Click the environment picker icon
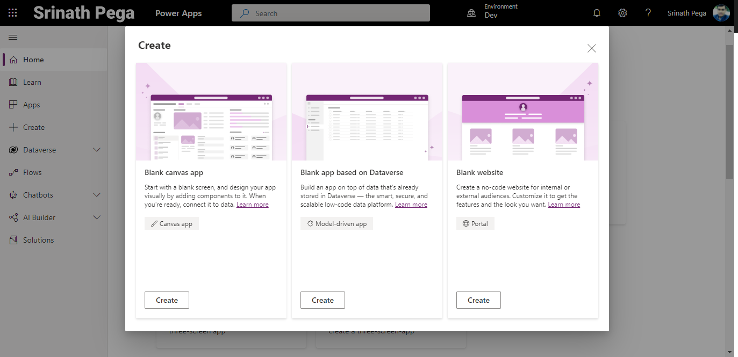Viewport: 738px width, 357px height. click(471, 13)
